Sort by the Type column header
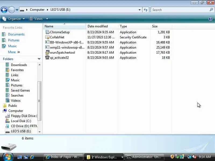Screen dimensions: 215x161 pos(134,26)
